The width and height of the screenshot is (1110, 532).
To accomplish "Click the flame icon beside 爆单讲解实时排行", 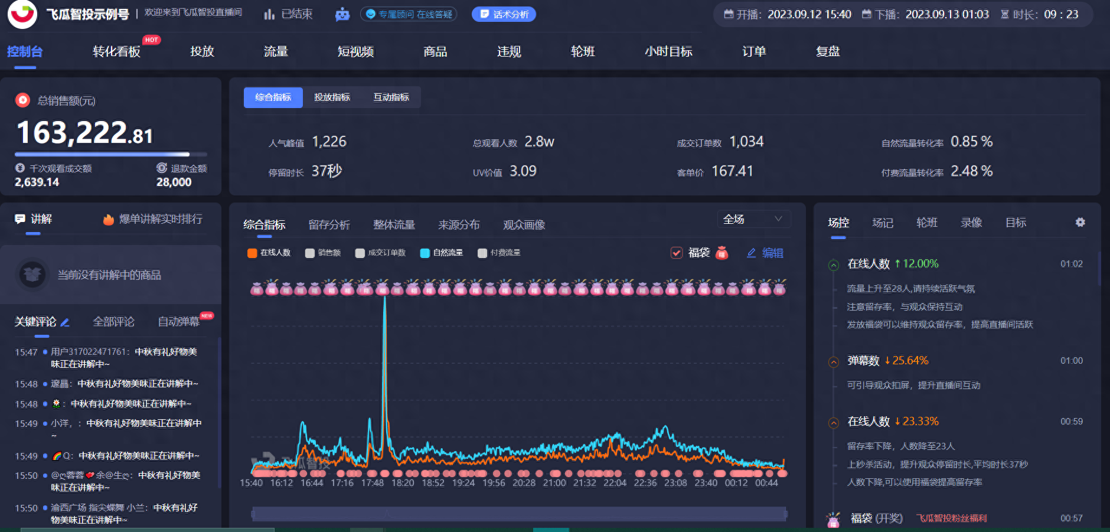I will point(109,220).
